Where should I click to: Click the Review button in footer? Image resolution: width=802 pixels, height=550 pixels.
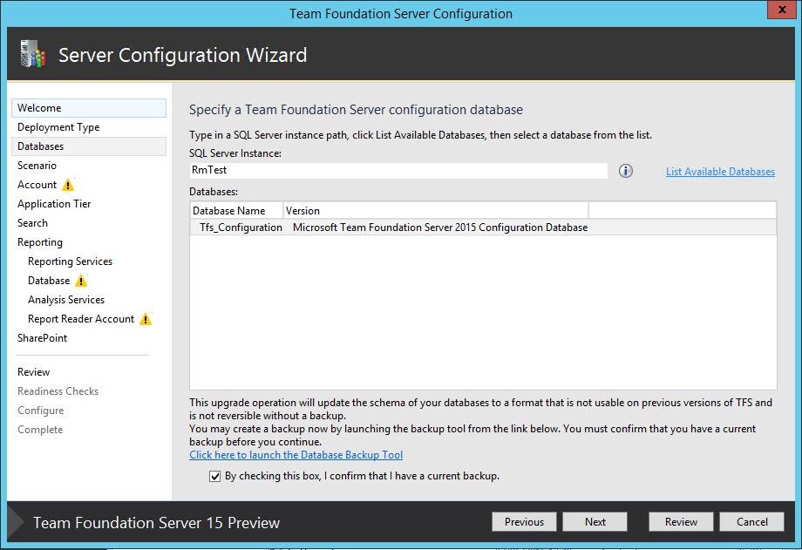pos(681,522)
